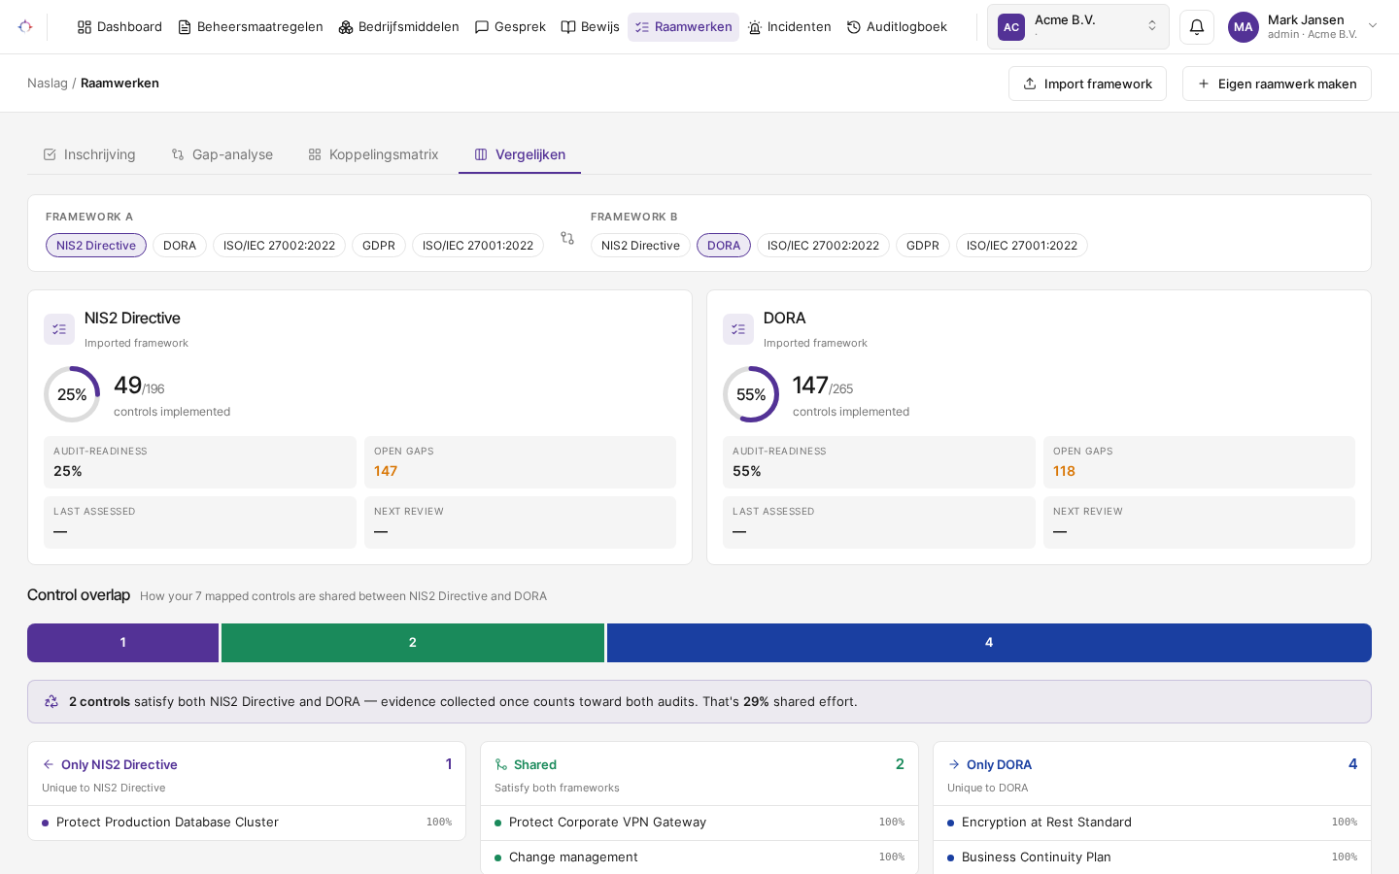Choose DORA for Framework B
This screenshot has width=1399, height=874.
coord(724,246)
